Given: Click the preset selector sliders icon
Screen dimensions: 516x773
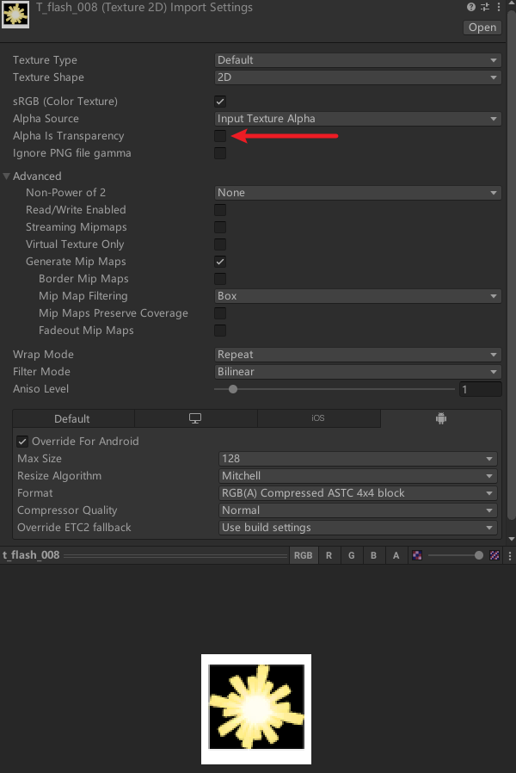Looking at the screenshot, I should tap(485, 8).
